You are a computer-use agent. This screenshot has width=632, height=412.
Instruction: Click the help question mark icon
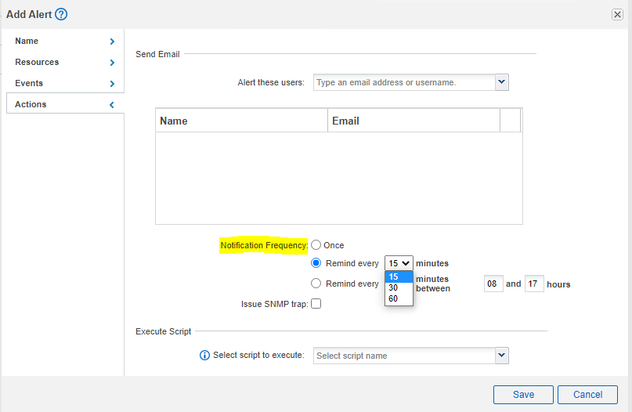pyautogui.click(x=61, y=14)
